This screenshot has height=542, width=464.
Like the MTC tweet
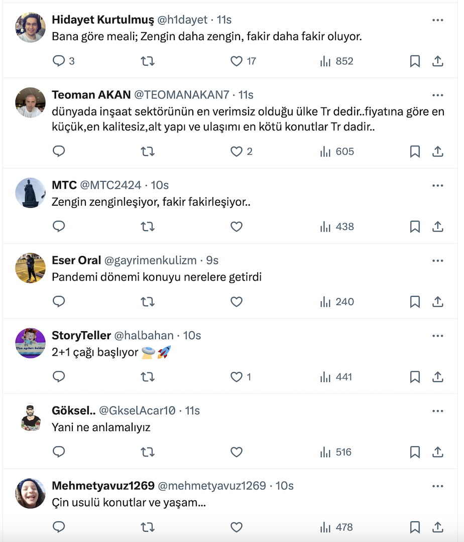pos(237,227)
